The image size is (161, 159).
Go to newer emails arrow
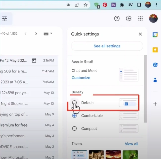pos(25,34)
